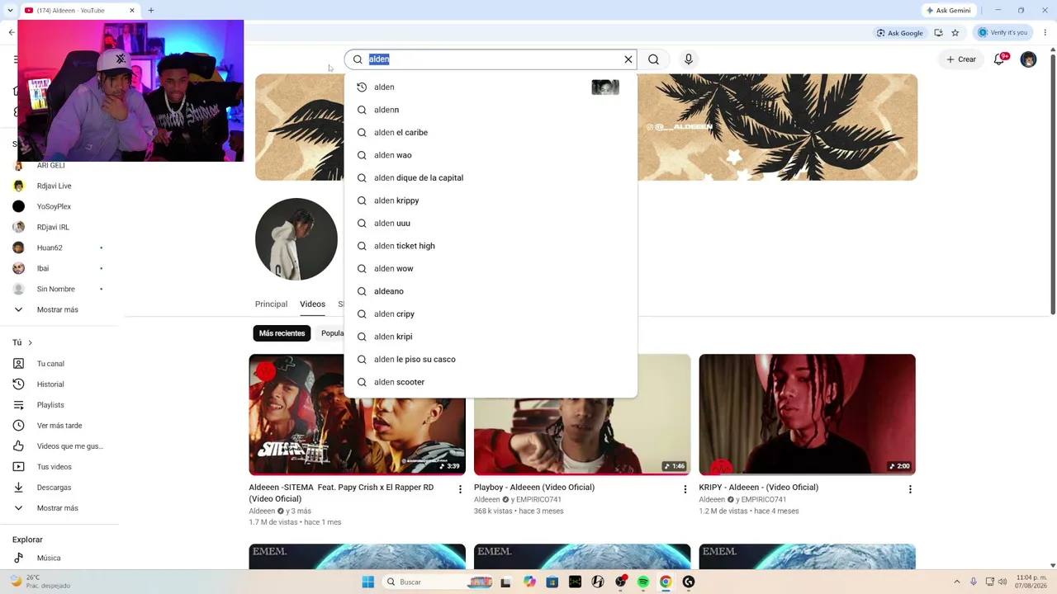Open Ask Google lens button

tap(900, 33)
